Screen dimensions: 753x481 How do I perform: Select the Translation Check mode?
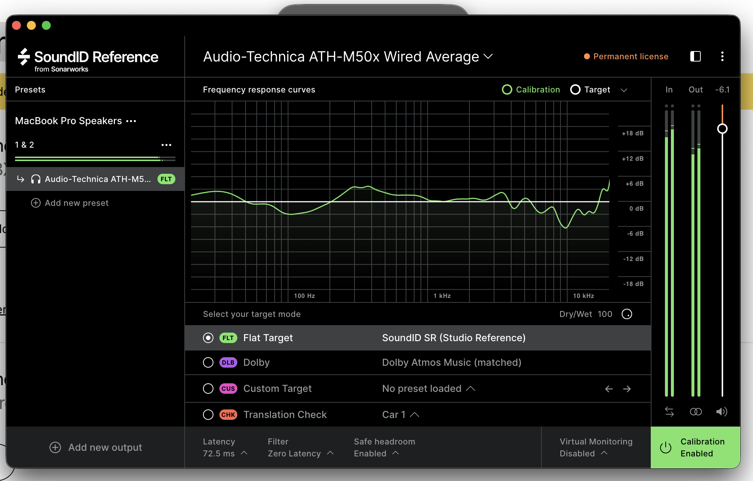coord(208,415)
